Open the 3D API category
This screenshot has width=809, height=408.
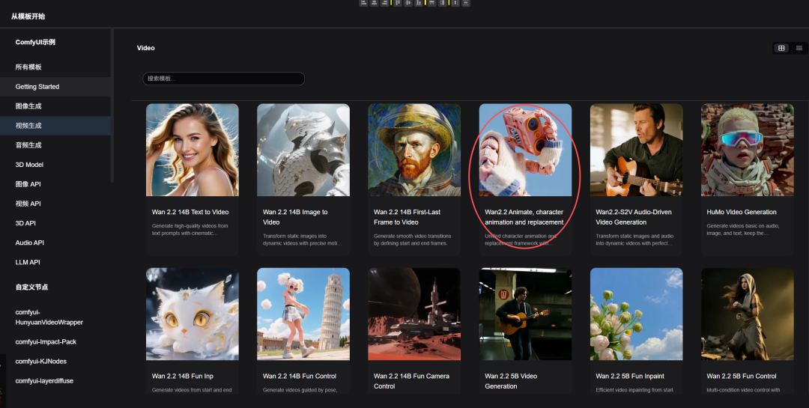pyautogui.click(x=55, y=223)
